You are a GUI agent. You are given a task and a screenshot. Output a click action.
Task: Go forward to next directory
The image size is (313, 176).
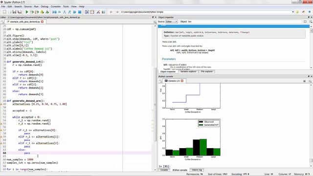(x=117, y=12)
